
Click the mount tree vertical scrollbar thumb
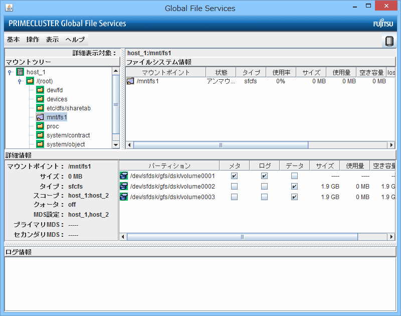(x=116, y=104)
